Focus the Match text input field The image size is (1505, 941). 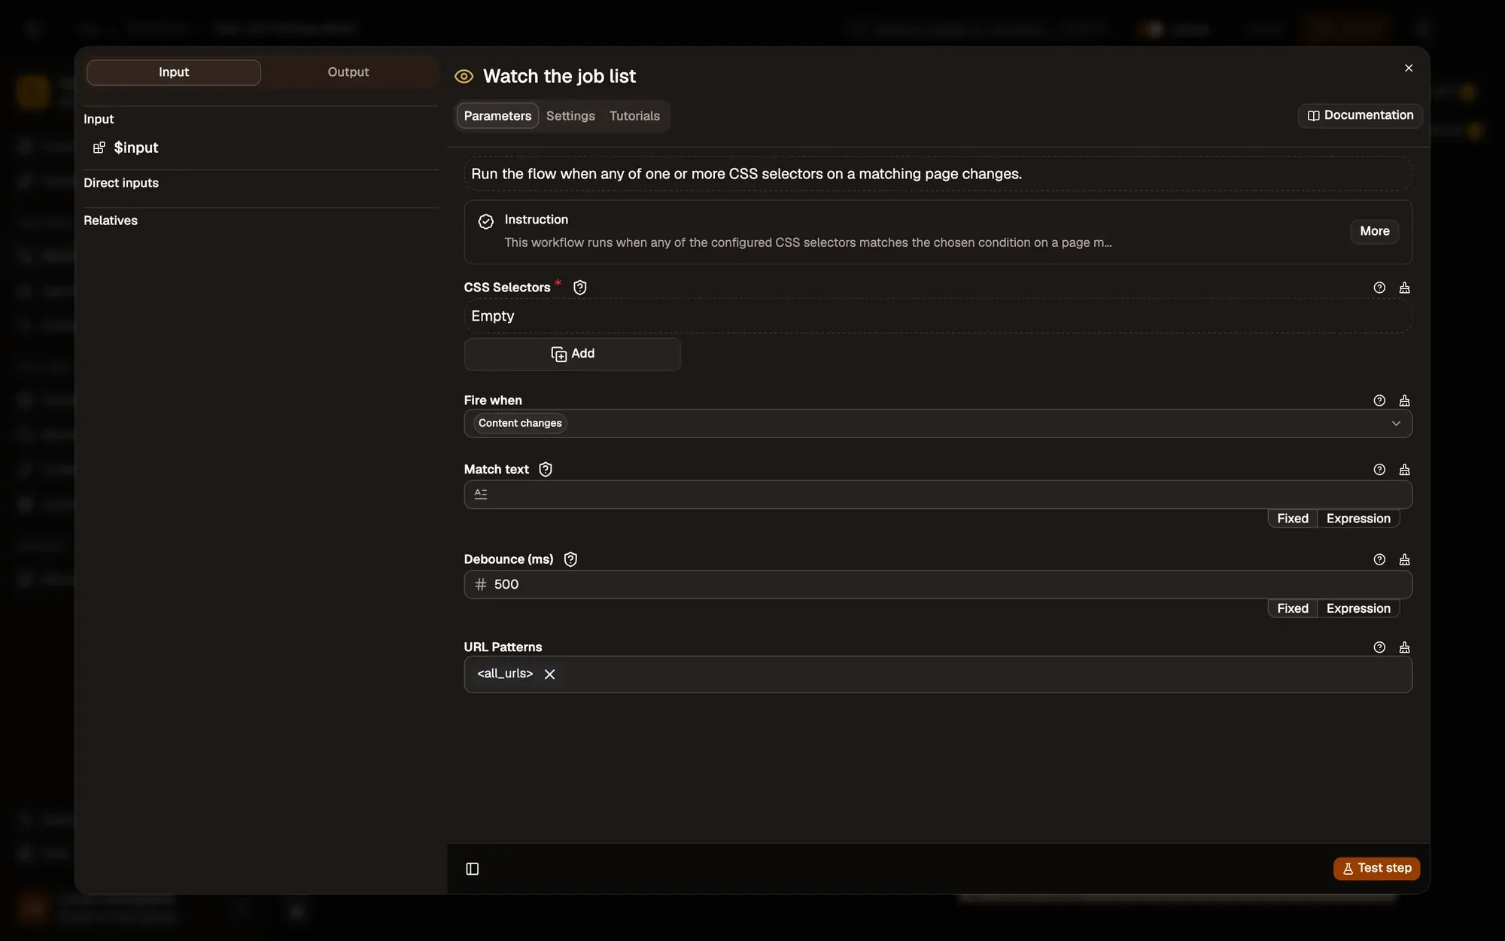(x=938, y=495)
